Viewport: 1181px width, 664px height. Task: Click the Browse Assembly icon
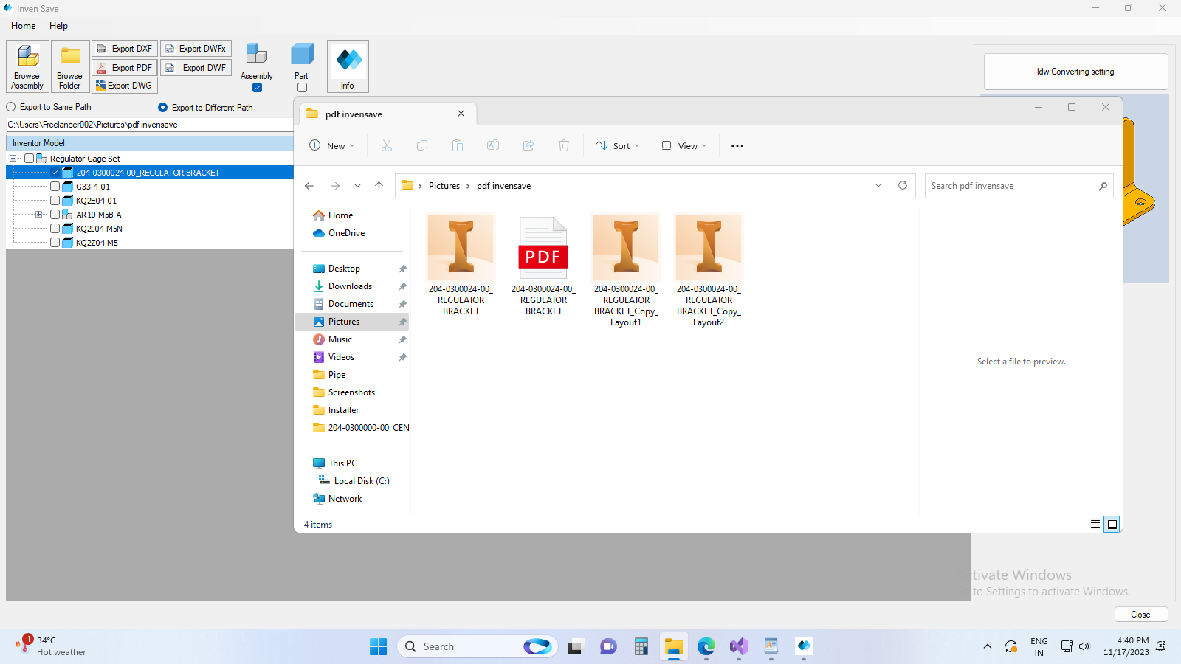tap(27, 66)
